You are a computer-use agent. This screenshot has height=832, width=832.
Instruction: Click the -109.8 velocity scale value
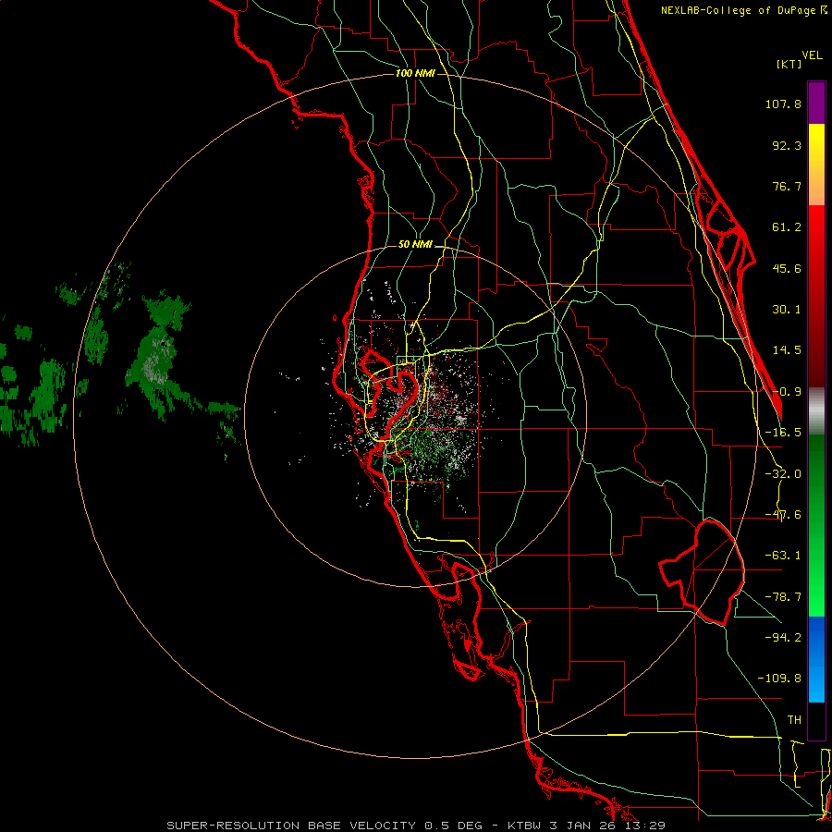(x=779, y=679)
